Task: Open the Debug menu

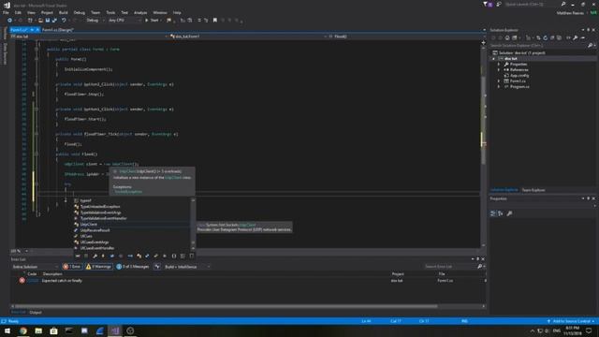Action: point(79,12)
